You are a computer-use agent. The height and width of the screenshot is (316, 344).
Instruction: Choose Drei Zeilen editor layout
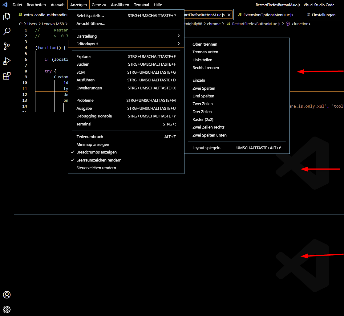(237, 112)
